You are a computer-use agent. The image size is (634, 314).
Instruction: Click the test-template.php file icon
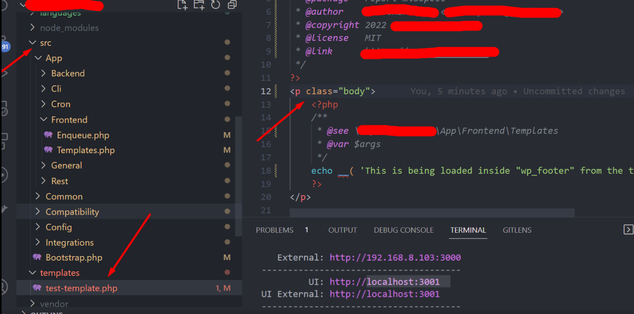[x=37, y=288]
